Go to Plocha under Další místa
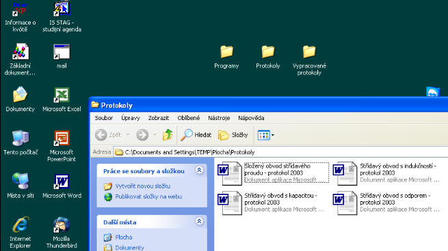Screen dimensions: 448x251 123,237
